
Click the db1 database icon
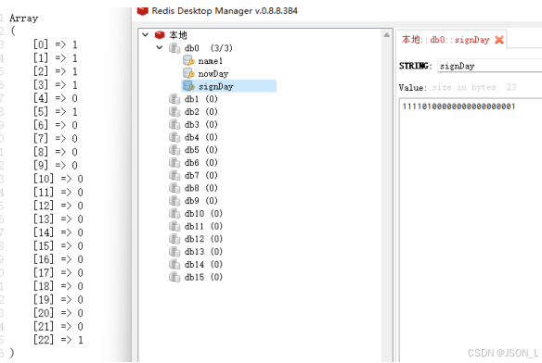(174, 99)
